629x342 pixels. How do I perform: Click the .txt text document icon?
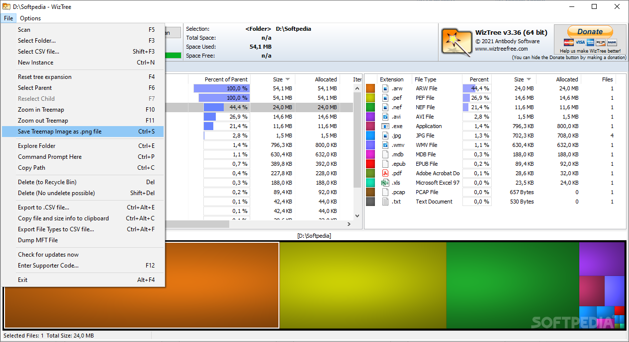(385, 202)
